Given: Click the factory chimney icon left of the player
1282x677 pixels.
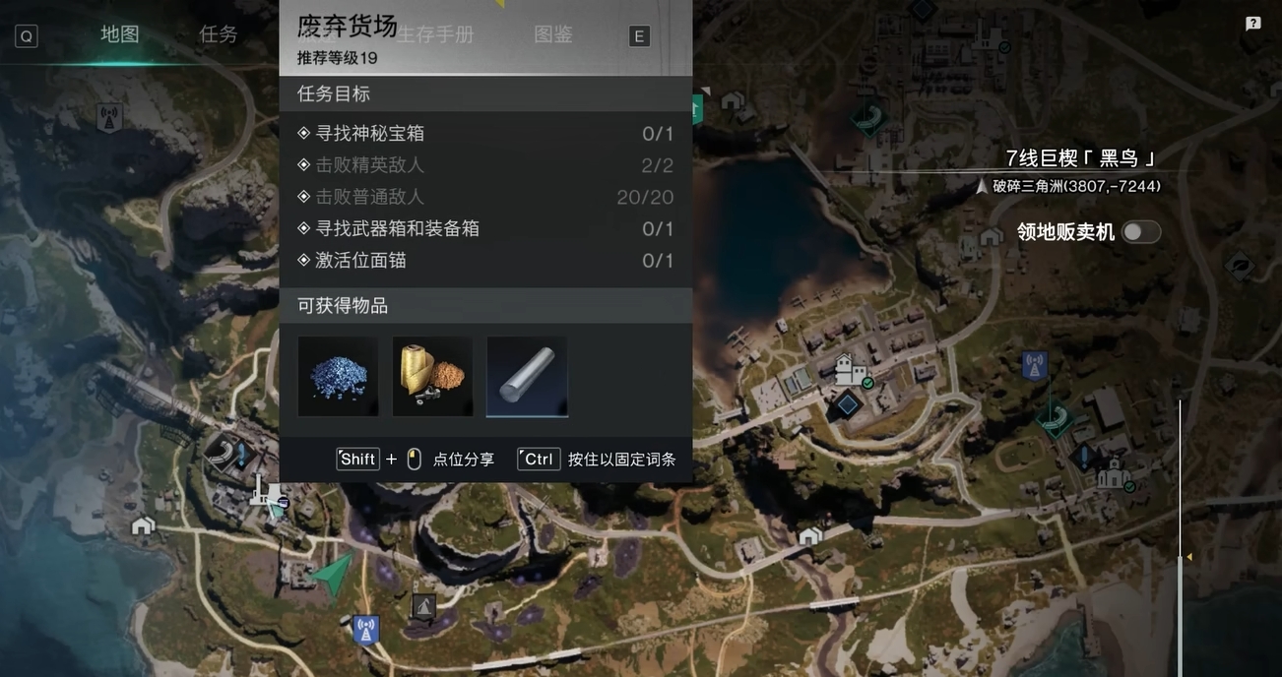Looking at the screenshot, I should [266, 492].
